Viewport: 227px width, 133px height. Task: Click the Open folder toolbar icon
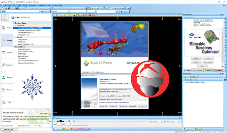pos(6,8)
